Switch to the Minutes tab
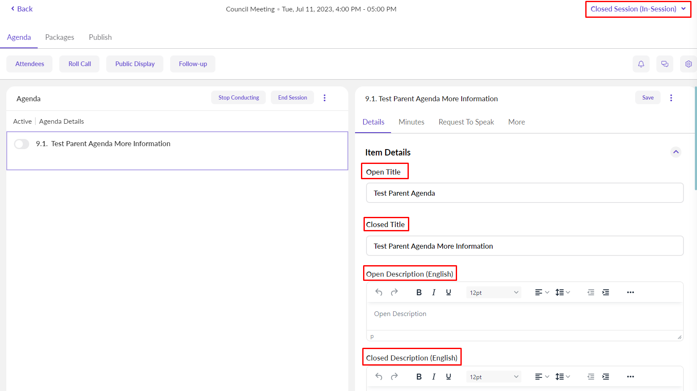 [x=411, y=122]
